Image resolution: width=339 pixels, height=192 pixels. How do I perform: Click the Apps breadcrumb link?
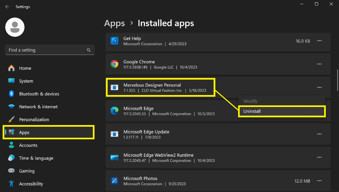tap(115, 23)
